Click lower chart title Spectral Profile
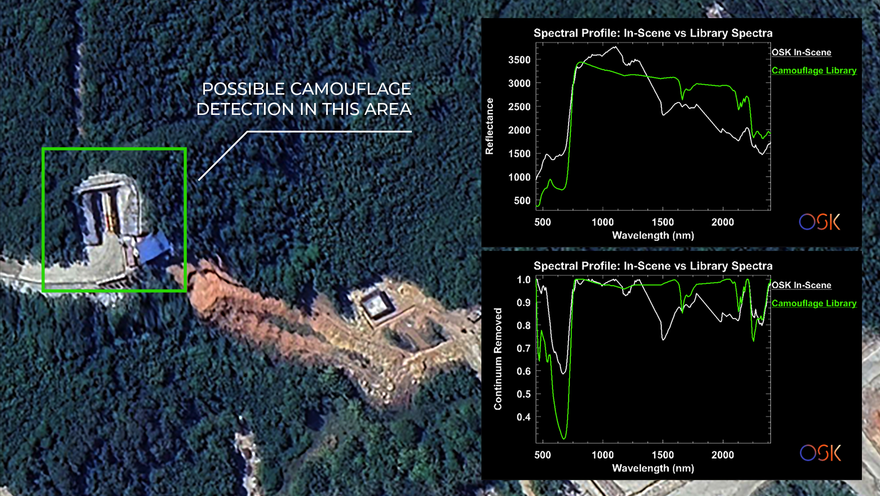 click(x=653, y=266)
